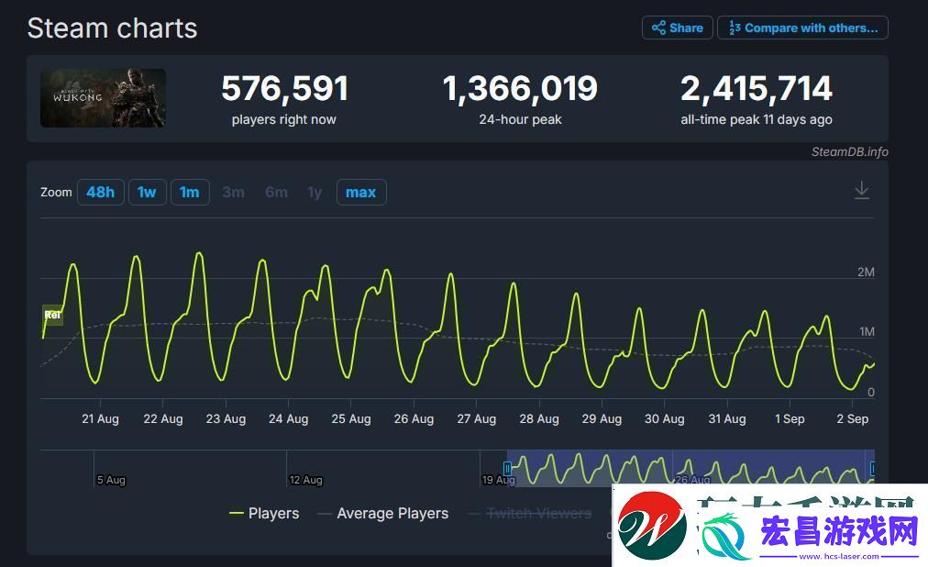Click the 2,415,714 all-time peak value
Viewport: 928px width, 567px height.
click(x=757, y=89)
